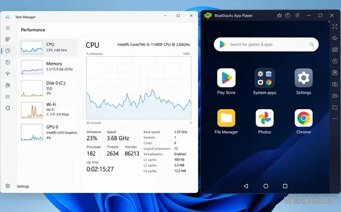Open BlueStacks keyboard controls icon

335,49
